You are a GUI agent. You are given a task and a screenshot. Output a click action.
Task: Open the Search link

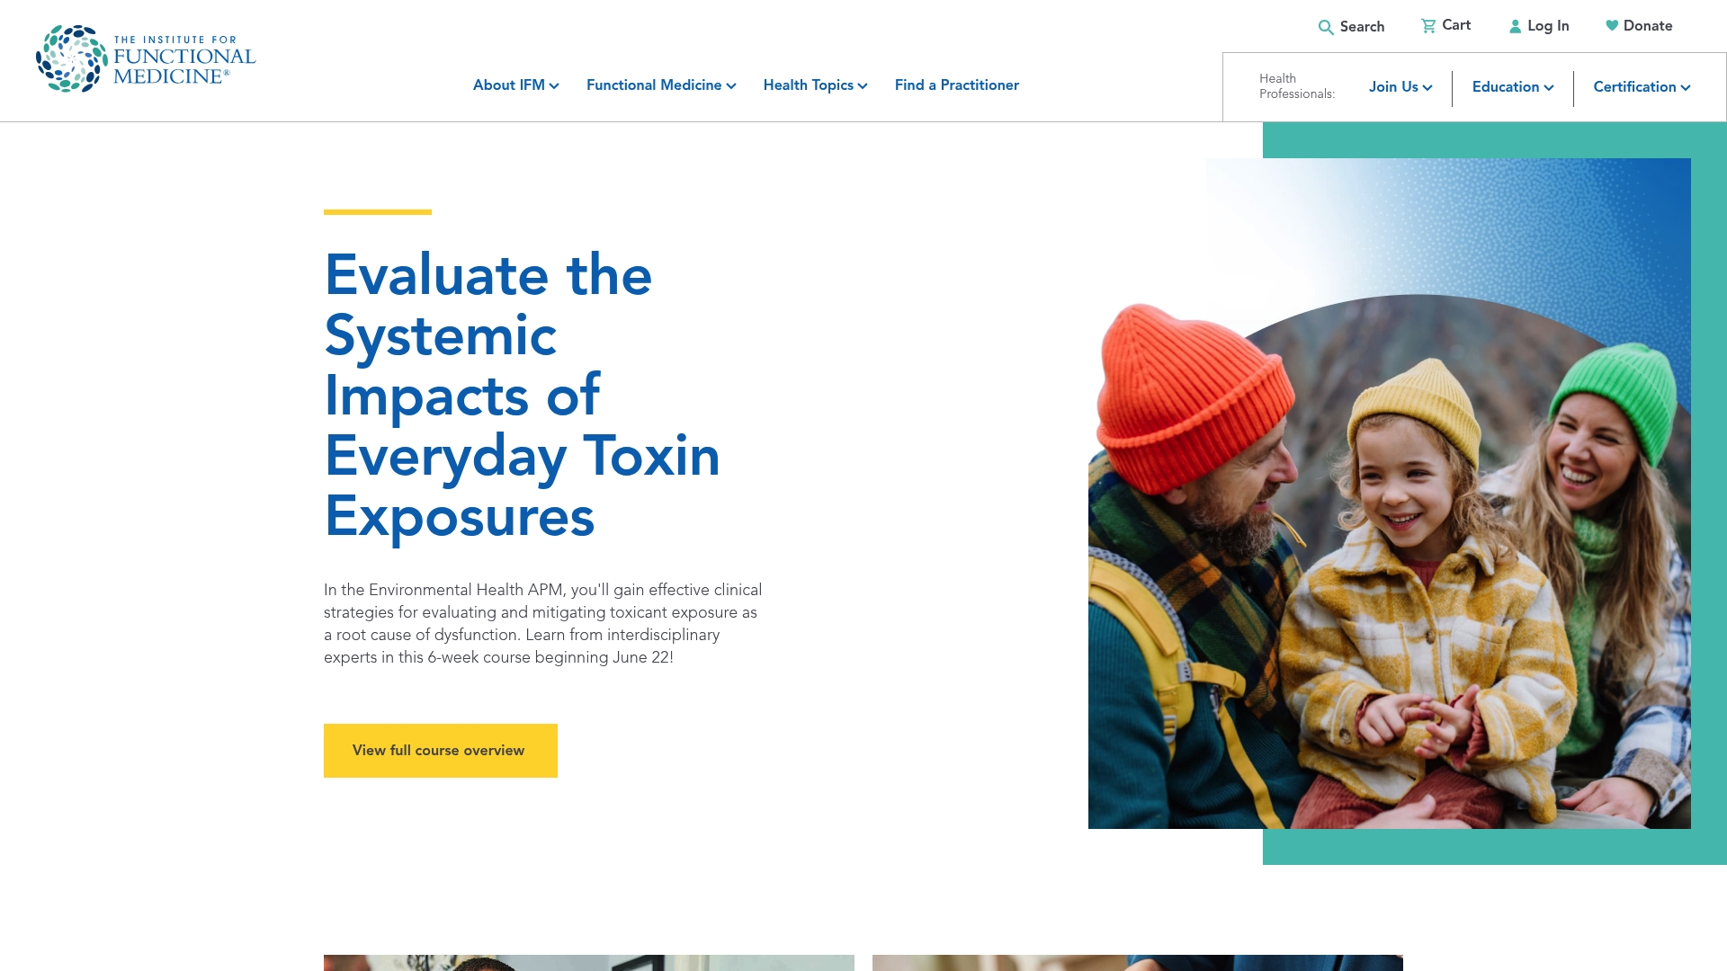click(1351, 27)
